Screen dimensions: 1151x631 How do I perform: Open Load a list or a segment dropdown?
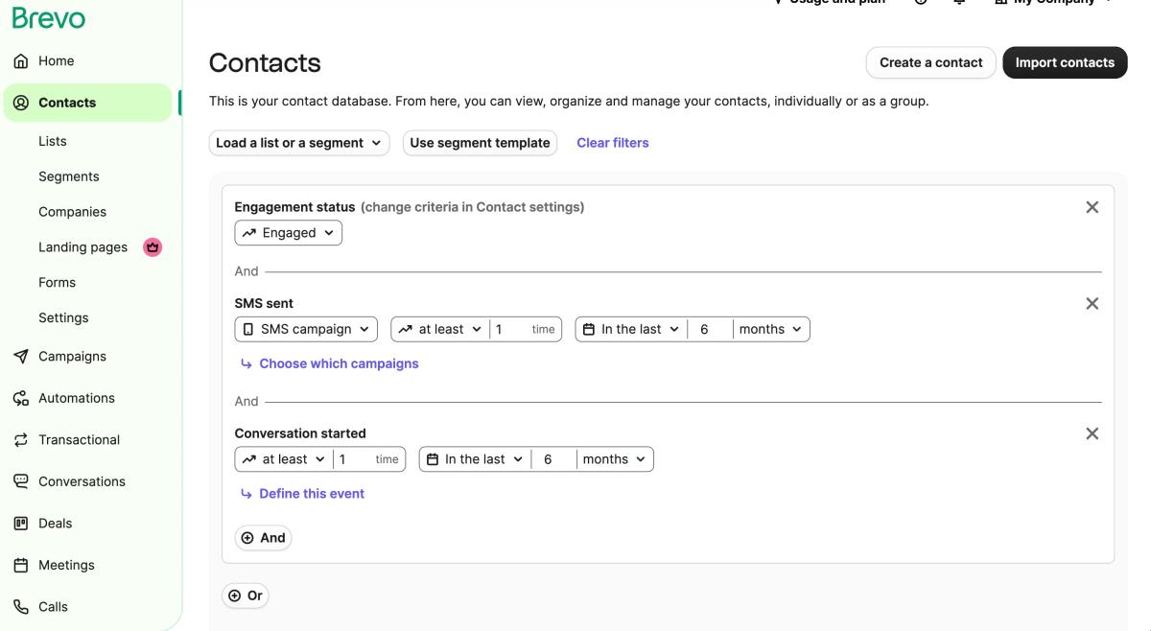[299, 143]
